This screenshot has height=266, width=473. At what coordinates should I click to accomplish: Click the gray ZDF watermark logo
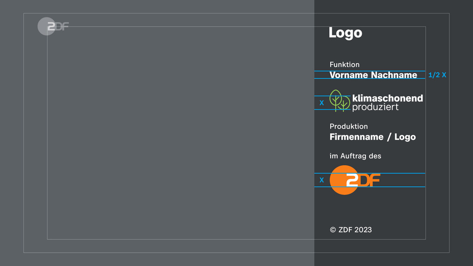tap(52, 26)
